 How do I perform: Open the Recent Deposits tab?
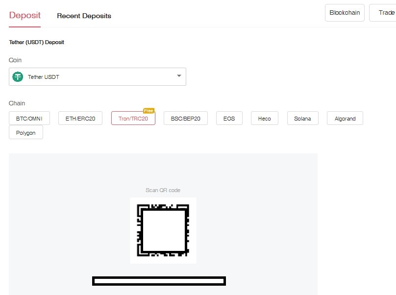[84, 16]
